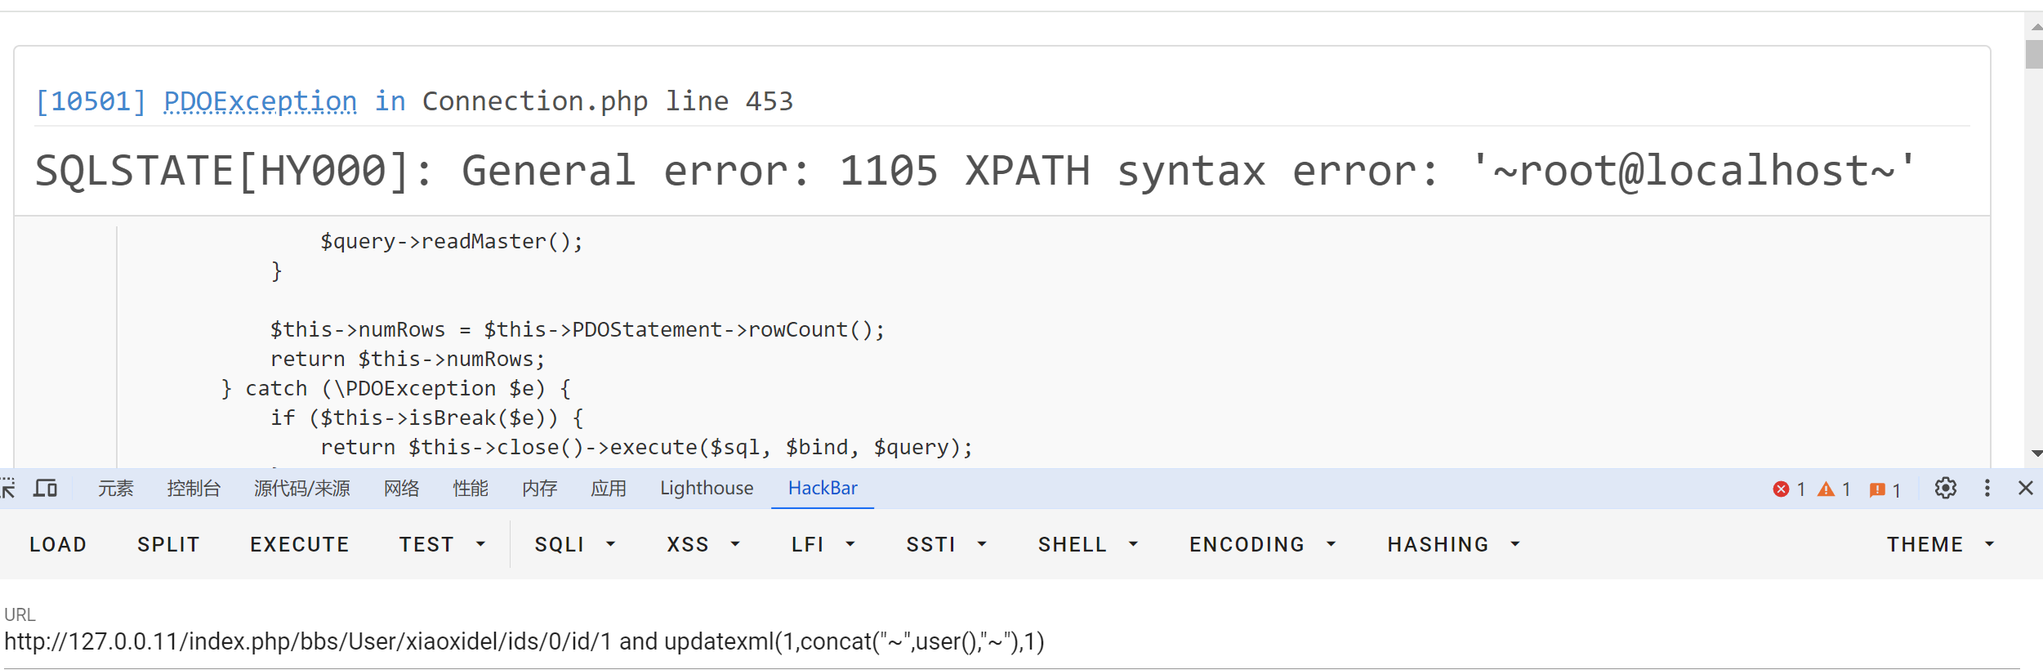Open the THEME dropdown menu

click(1941, 545)
